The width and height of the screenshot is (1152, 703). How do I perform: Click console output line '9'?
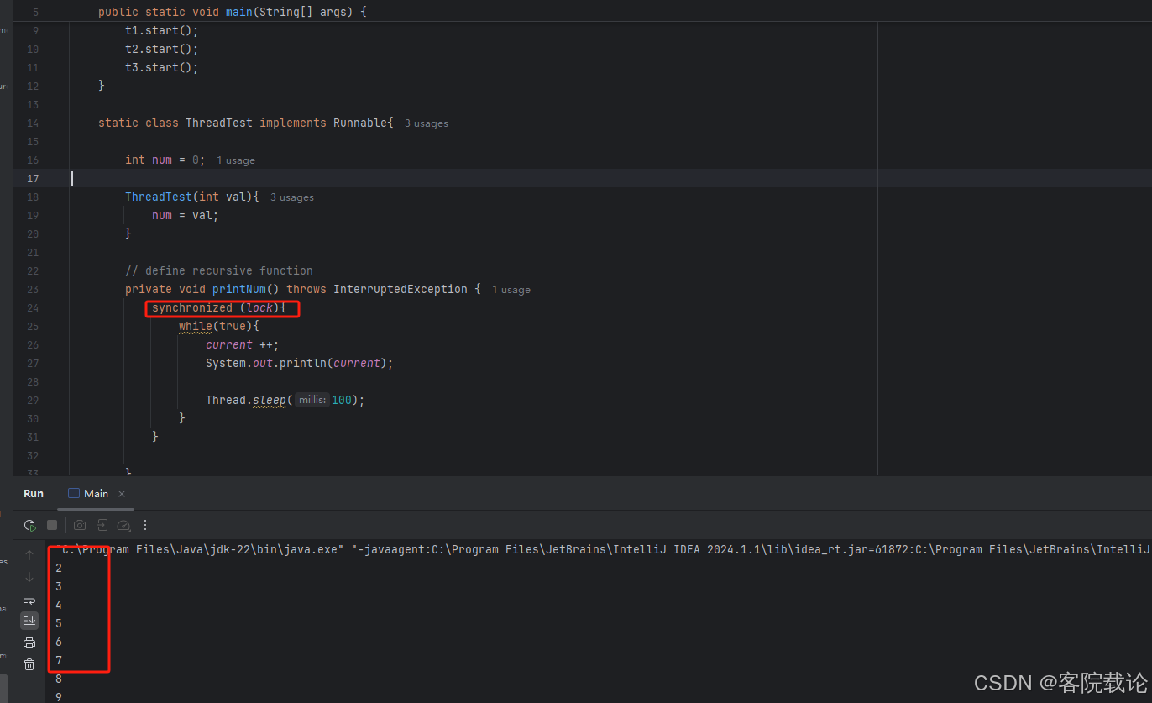59,697
